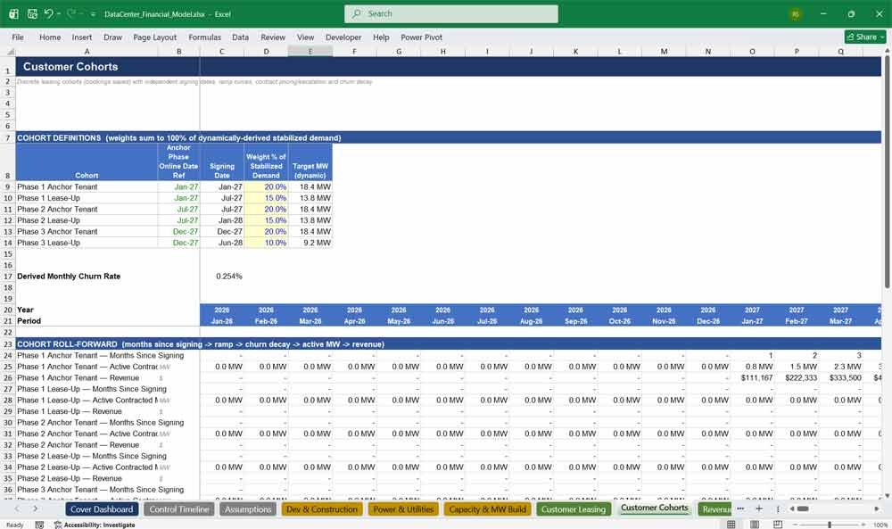Select row 17 header

(8, 277)
